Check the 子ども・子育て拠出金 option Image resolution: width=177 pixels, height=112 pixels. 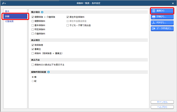tap(68, 25)
